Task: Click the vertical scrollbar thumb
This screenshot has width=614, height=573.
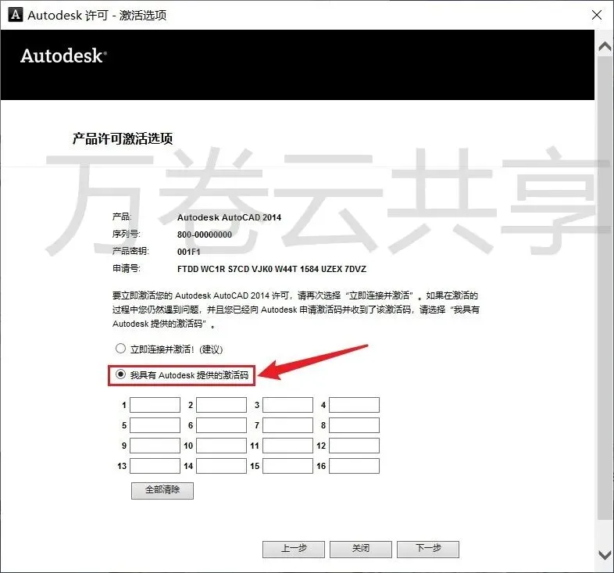Action: click(x=605, y=288)
